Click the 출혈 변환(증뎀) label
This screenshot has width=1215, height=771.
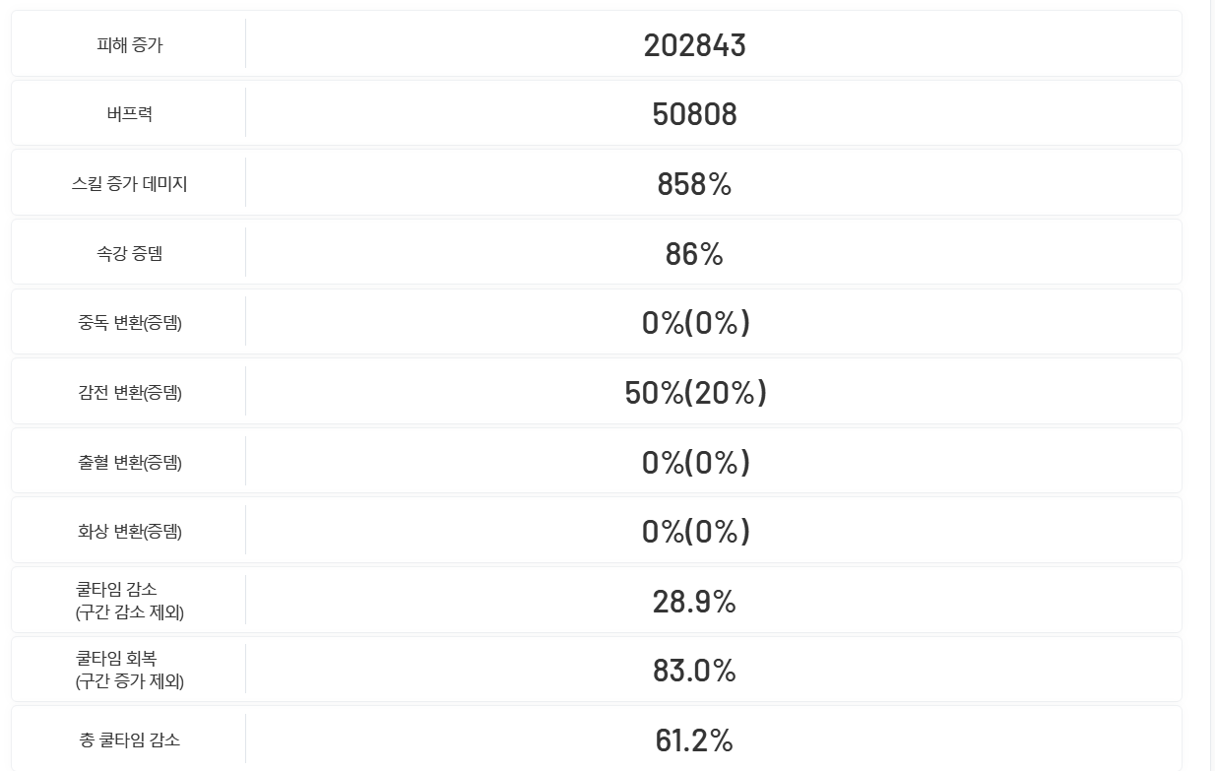[x=129, y=462]
